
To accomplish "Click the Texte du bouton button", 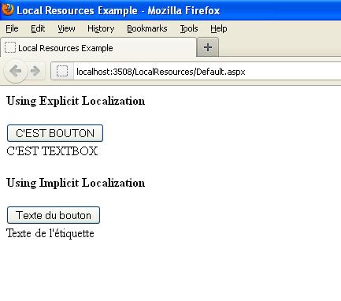I will (x=54, y=215).
